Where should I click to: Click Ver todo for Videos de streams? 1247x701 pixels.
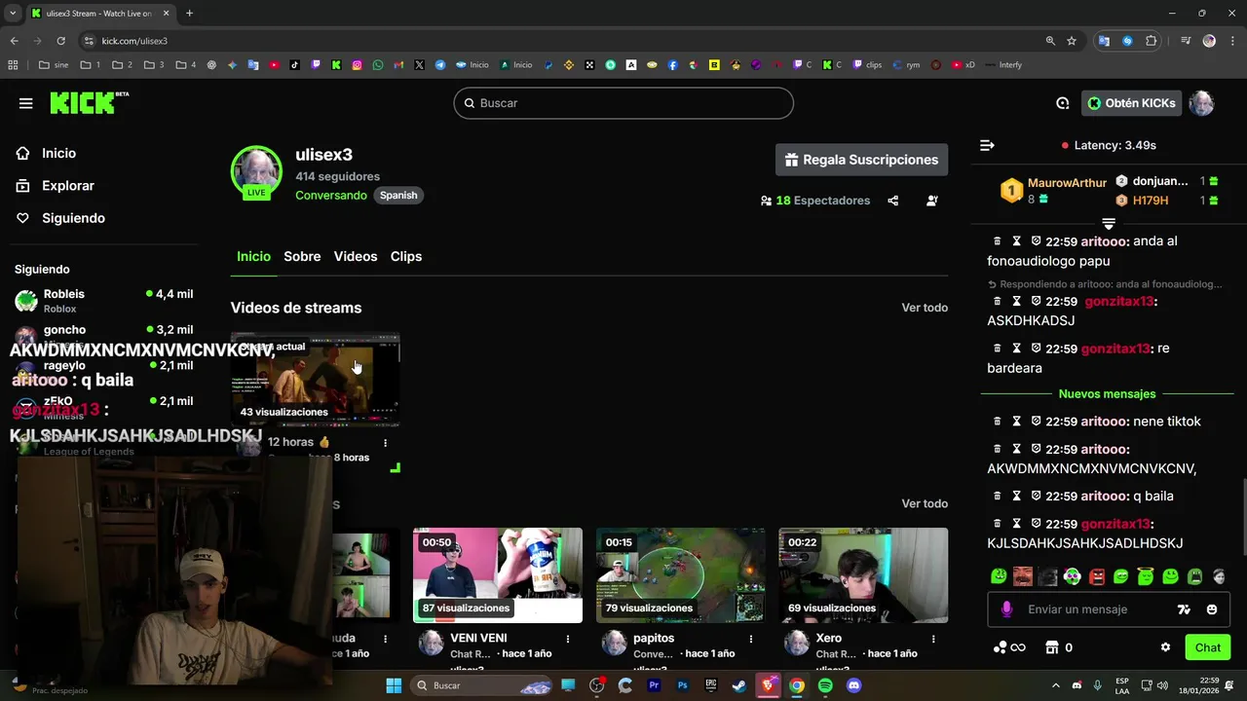pos(925,308)
